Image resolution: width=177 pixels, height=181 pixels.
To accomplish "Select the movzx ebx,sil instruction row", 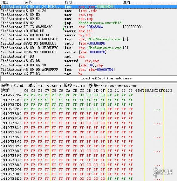I will tap(88, 31).
